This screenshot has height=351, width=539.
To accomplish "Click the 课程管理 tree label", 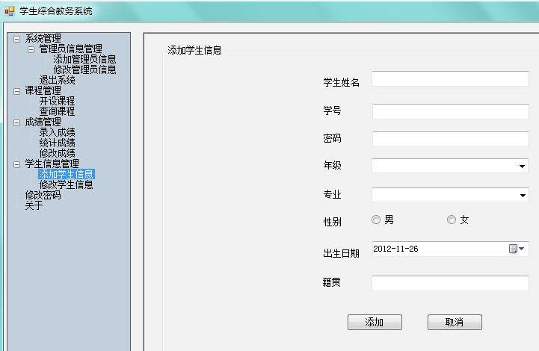I will 43,90.
